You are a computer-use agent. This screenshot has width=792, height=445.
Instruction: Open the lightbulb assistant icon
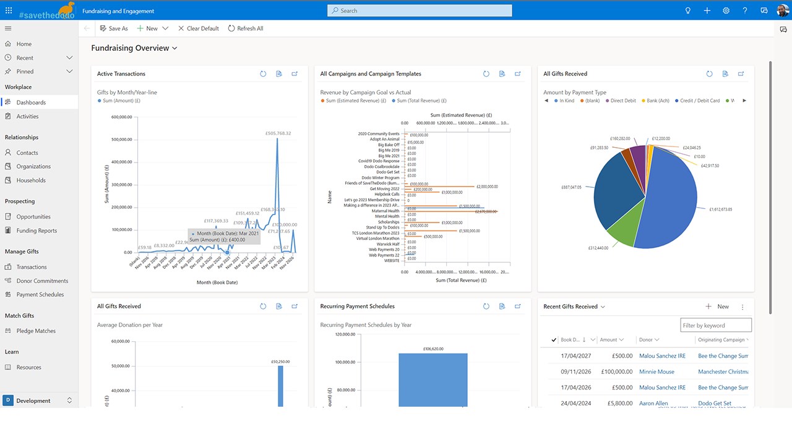pos(687,11)
